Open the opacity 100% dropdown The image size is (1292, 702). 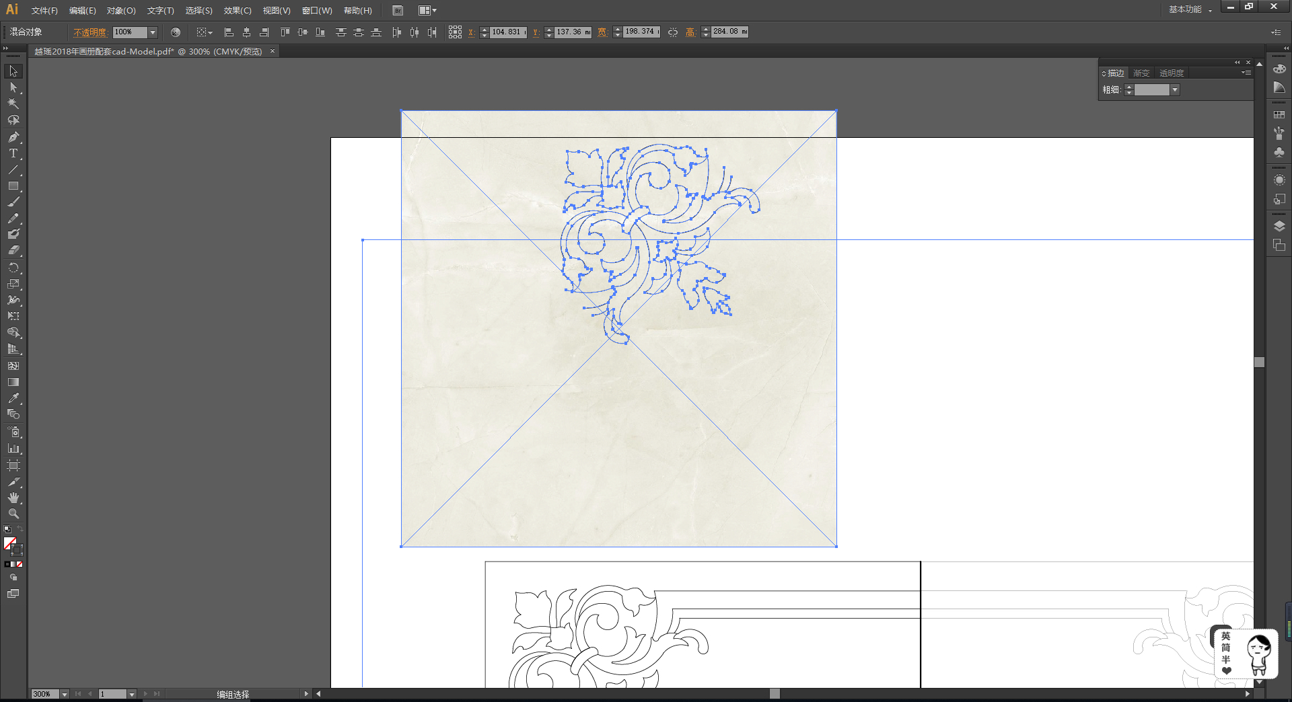[x=153, y=32]
